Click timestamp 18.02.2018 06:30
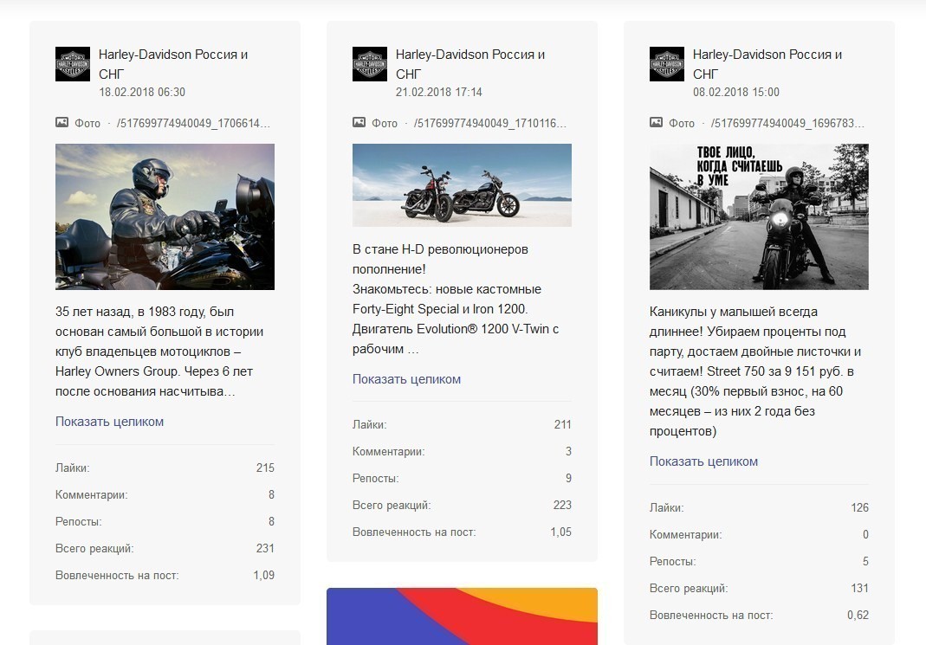The image size is (926, 645). pyautogui.click(x=142, y=92)
